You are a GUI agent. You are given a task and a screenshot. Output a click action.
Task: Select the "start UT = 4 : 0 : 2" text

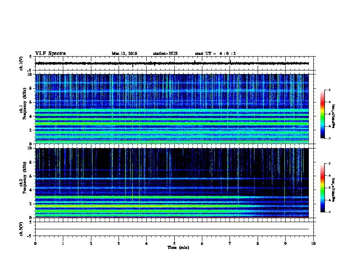(x=215, y=54)
